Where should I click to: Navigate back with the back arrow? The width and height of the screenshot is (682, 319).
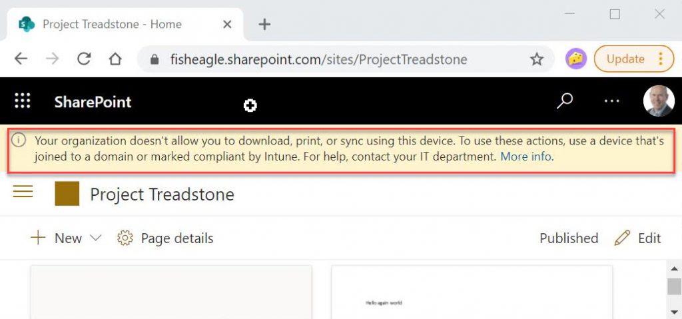click(x=21, y=59)
